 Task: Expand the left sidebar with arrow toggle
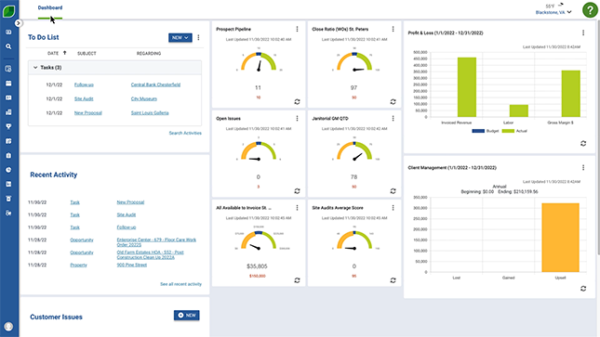pyautogui.click(x=18, y=23)
